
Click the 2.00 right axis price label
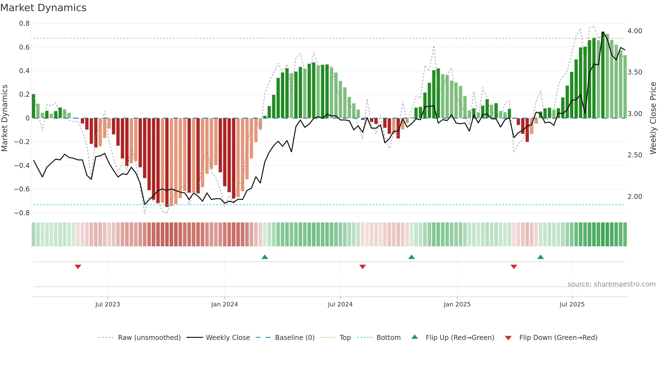635,196
